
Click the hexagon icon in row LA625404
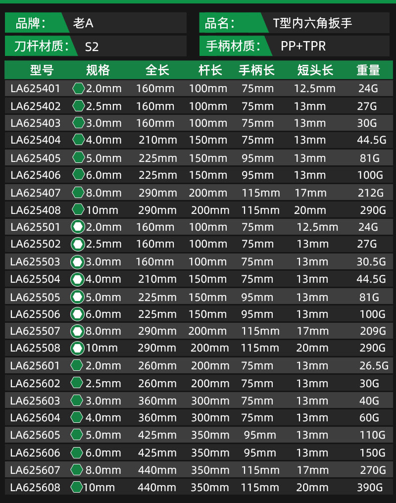[x=78, y=140]
